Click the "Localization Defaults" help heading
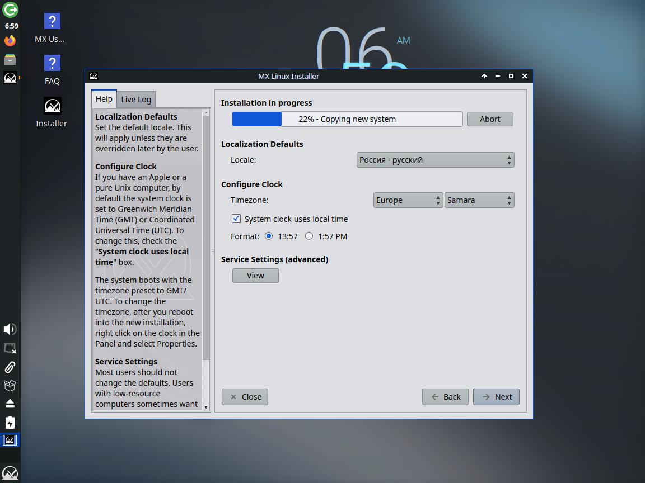The height and width of the screenshot is (483, 645). coord(136,117)
